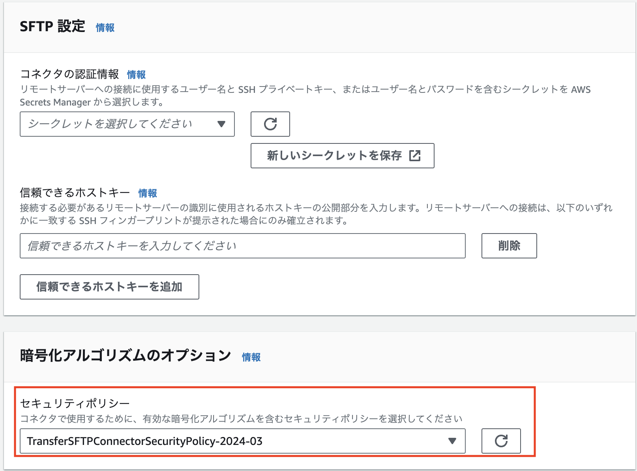Open the 情報 link beside SFTP 設定
The height and width of the screenshot is (471, 637).
point(105,28)
